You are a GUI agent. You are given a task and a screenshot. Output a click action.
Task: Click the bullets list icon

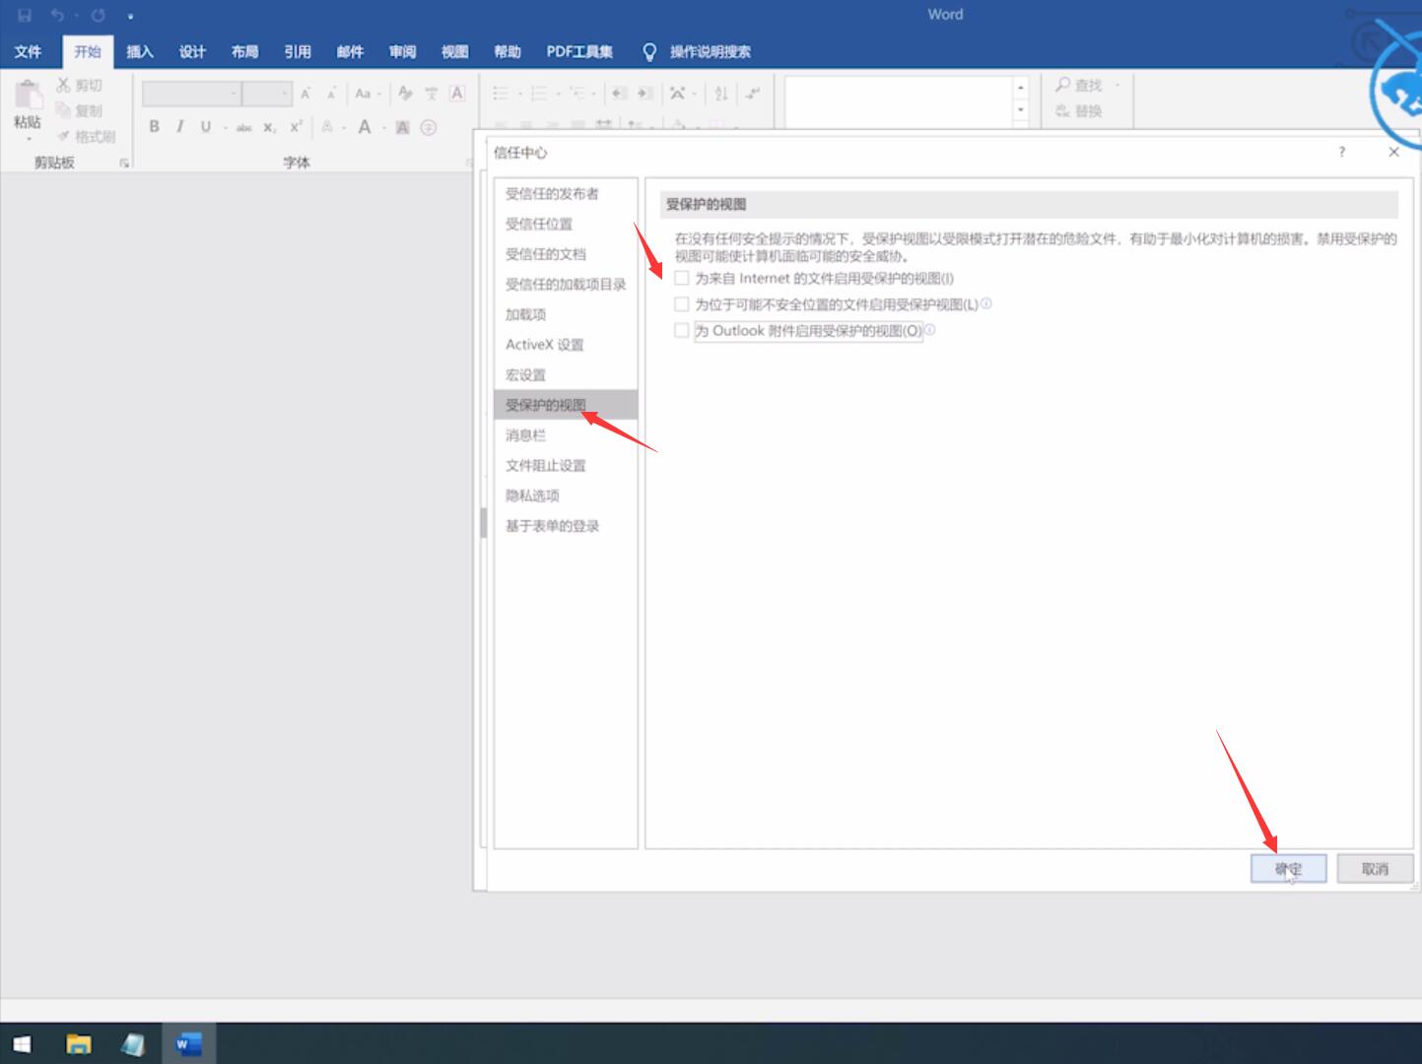501,94
